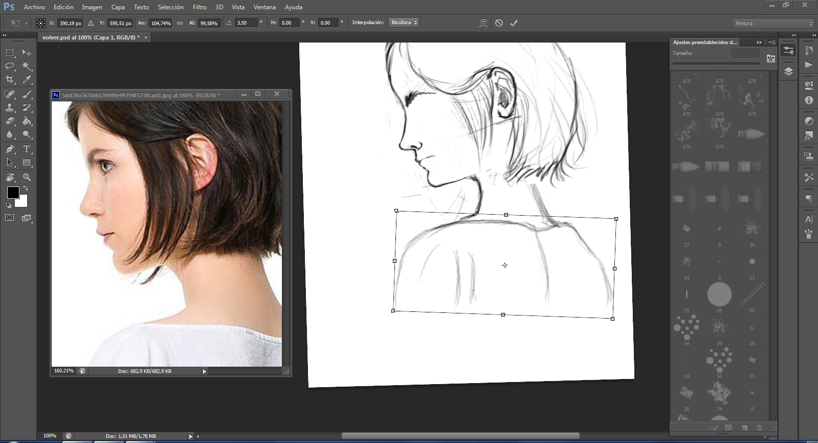Cancel the transform in options bar
This screenshot has height=443, width=818.
point(499,23)
